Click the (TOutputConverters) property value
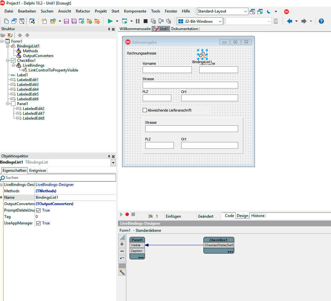This screenshot has height=301, width=331. coord(54,204)
